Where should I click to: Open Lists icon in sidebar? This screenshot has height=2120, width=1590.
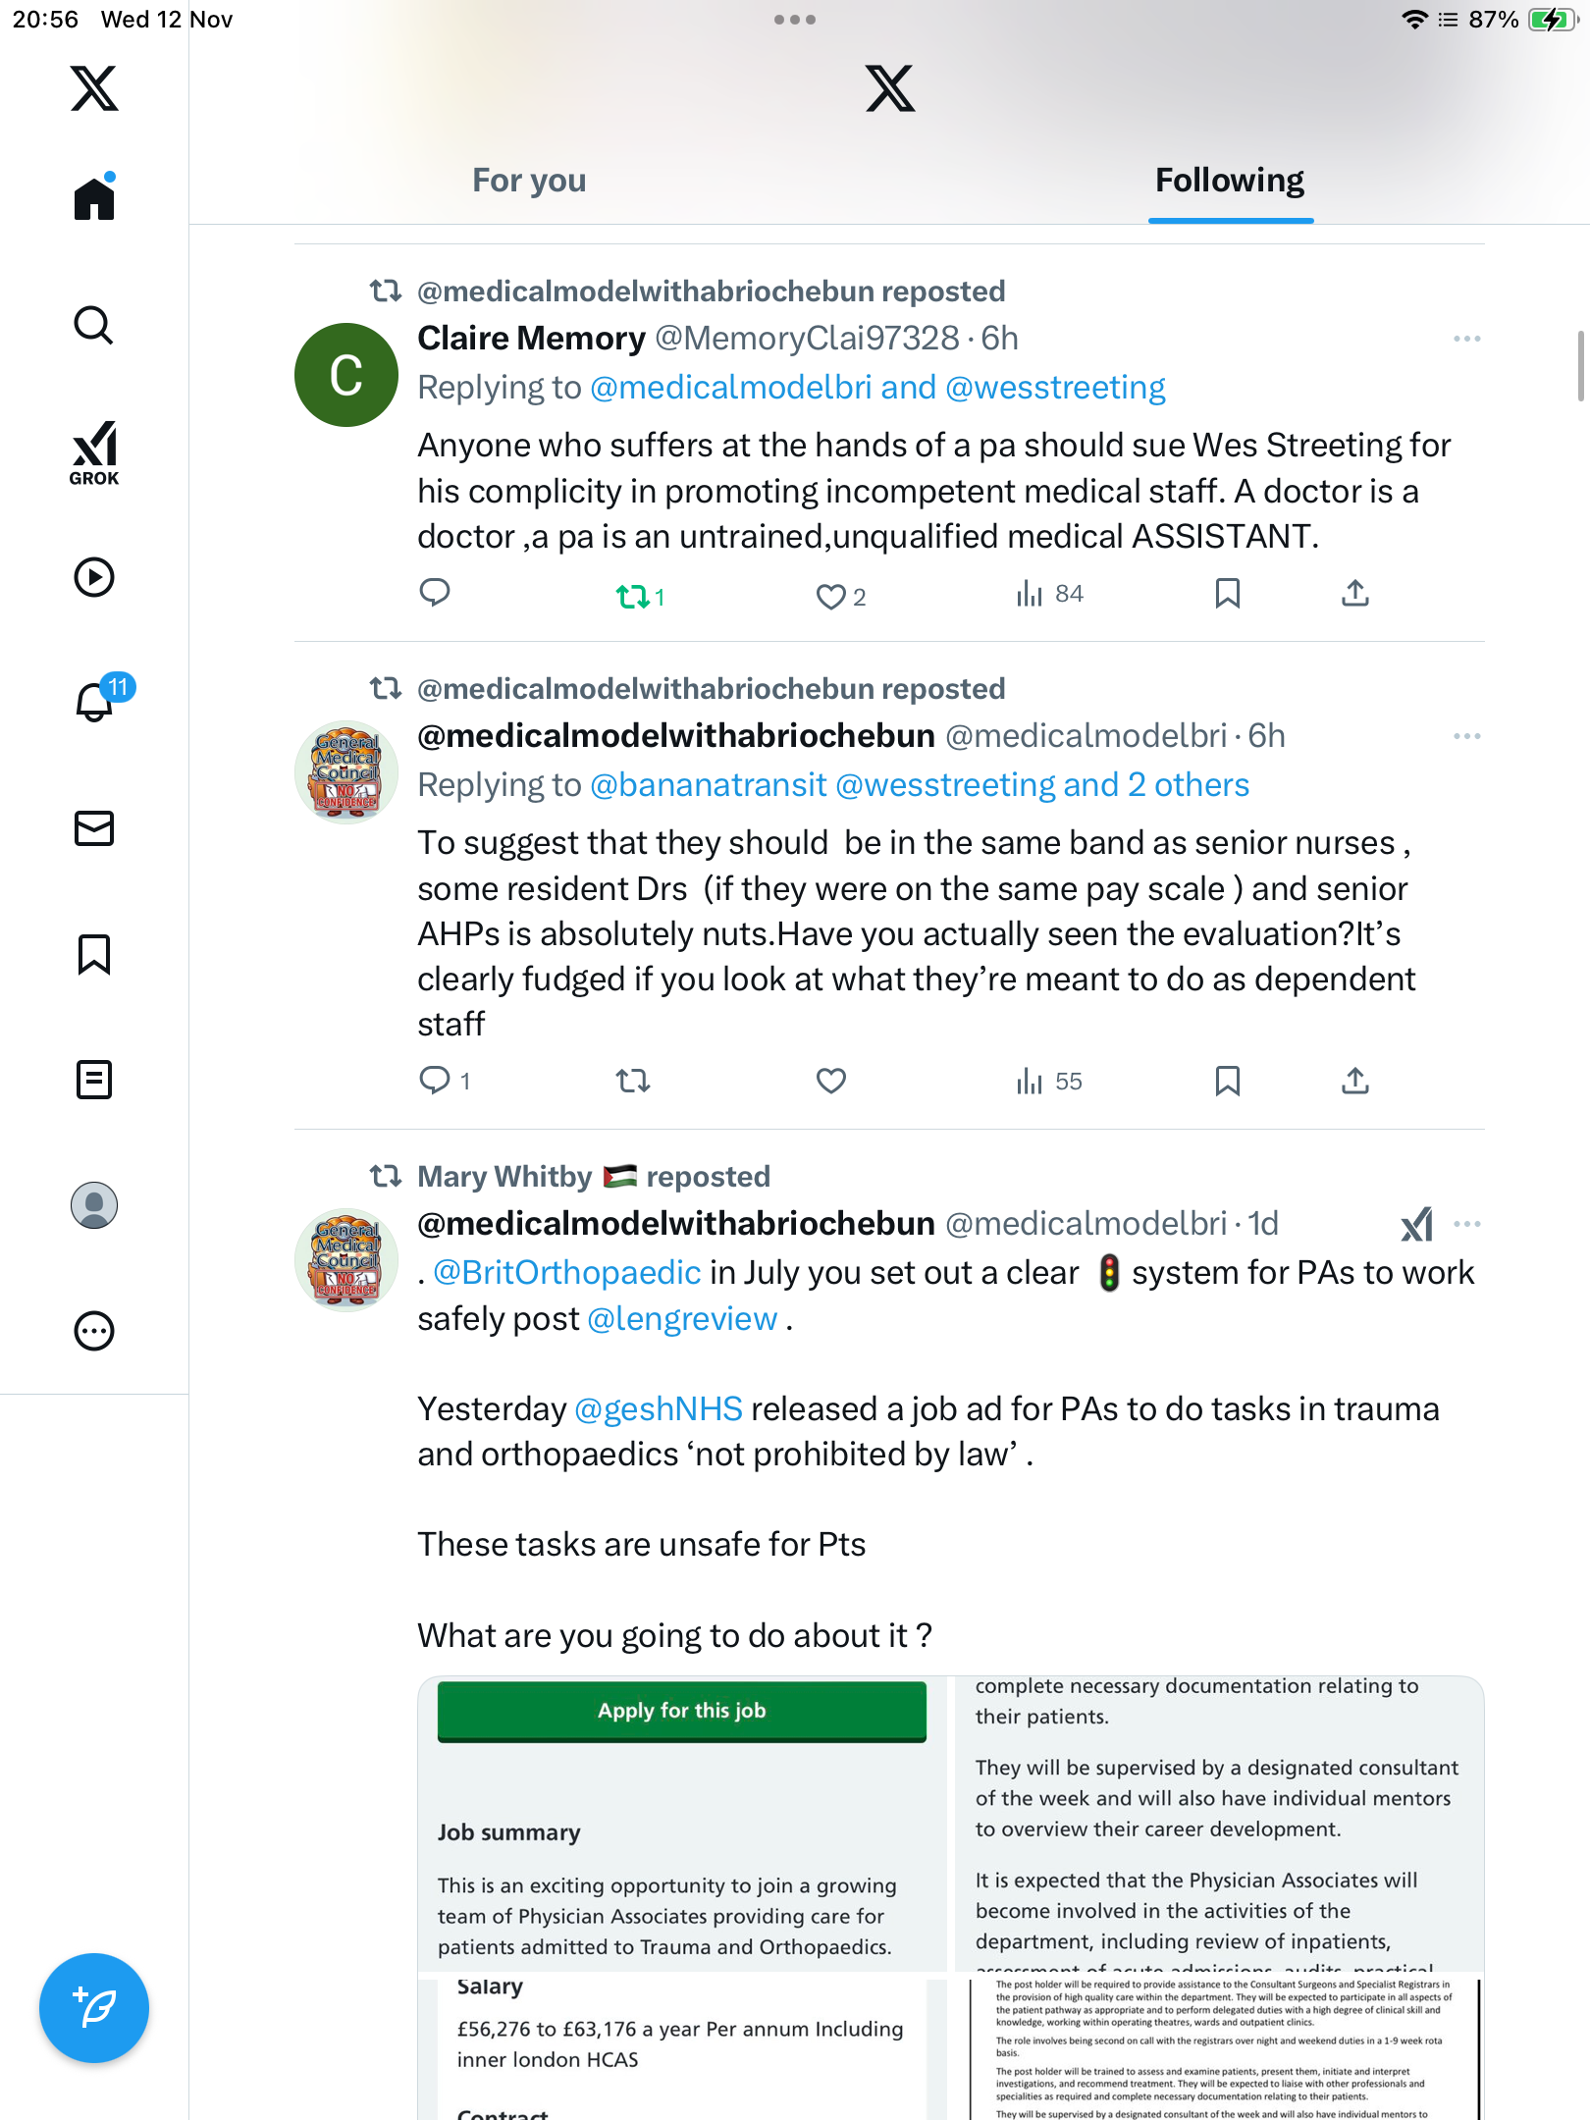pyautogui.click(x=94, y=1080)
